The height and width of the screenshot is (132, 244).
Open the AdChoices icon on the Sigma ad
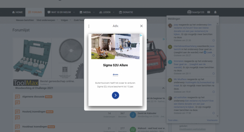pos(141,35)
